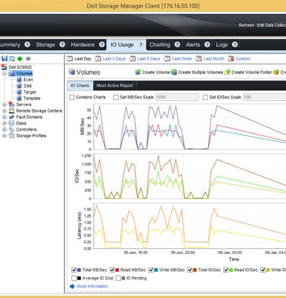Uncheck the Total IO/Sec series checkbox
Screen dimensions: 286x298
(x=189, y=270)
